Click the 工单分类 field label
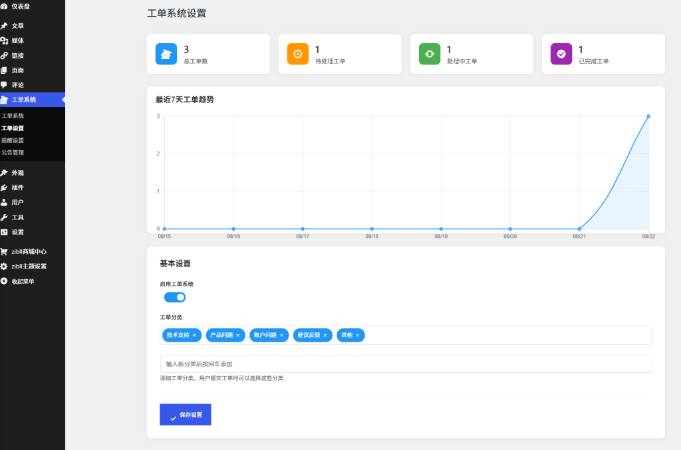The height and width of the screenshot is (450, 681). click(171, 317)
